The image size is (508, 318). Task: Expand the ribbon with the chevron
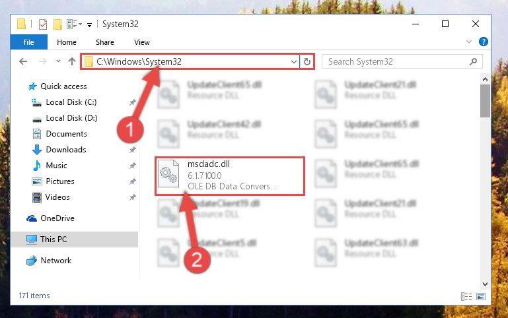[x=468, y=42]
